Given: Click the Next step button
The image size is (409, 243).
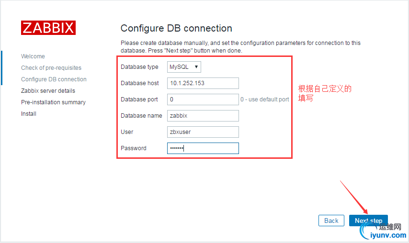Looking at the screenshot, I should point(368,221).
